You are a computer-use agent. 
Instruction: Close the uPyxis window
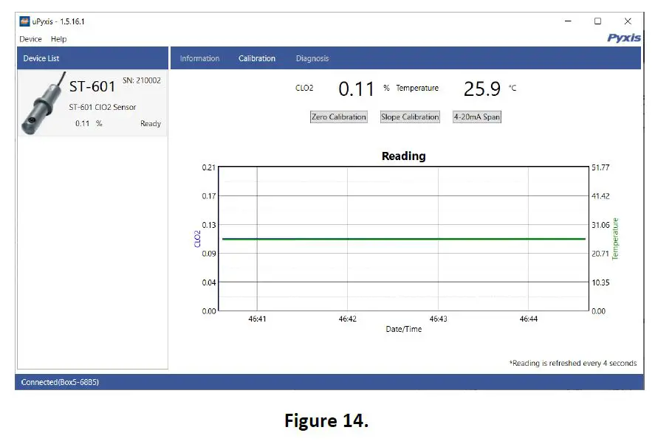coord(628,21)
